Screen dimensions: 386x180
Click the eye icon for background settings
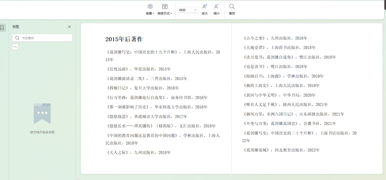(x=150, y=6)
